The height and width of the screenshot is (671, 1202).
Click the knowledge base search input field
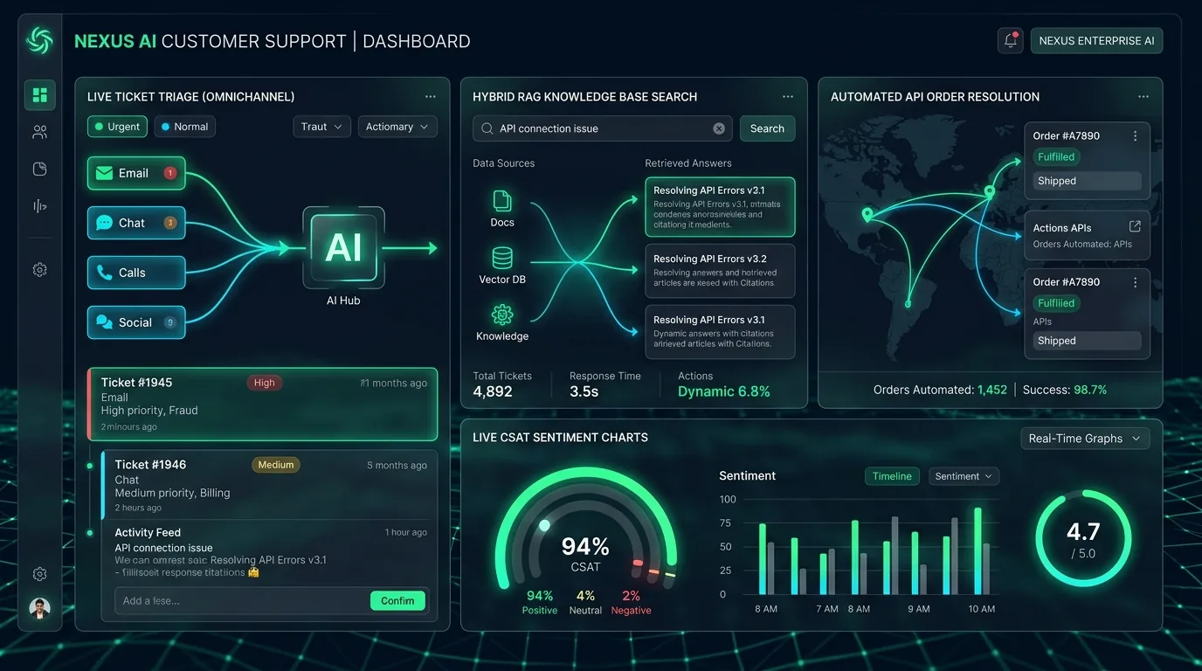pos(603,128)
